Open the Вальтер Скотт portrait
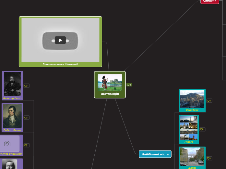The image size is (226, 169). (12, 84)
